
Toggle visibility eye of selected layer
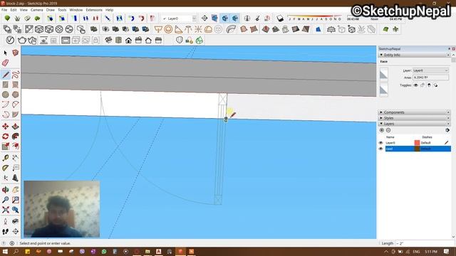(380, 149)
